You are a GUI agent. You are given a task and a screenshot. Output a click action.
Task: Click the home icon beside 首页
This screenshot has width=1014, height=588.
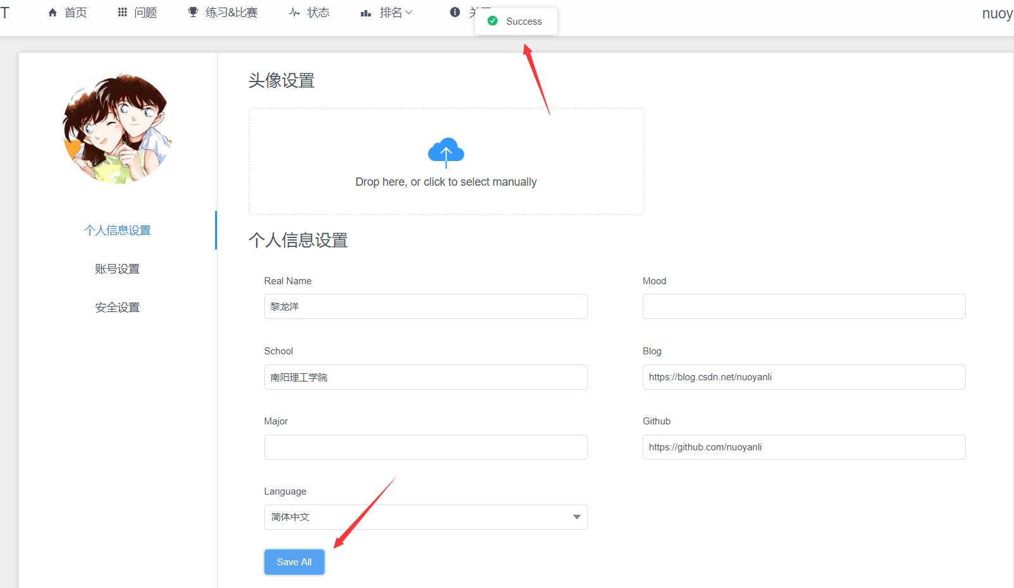pyautogui.click(x=51, y=11)
